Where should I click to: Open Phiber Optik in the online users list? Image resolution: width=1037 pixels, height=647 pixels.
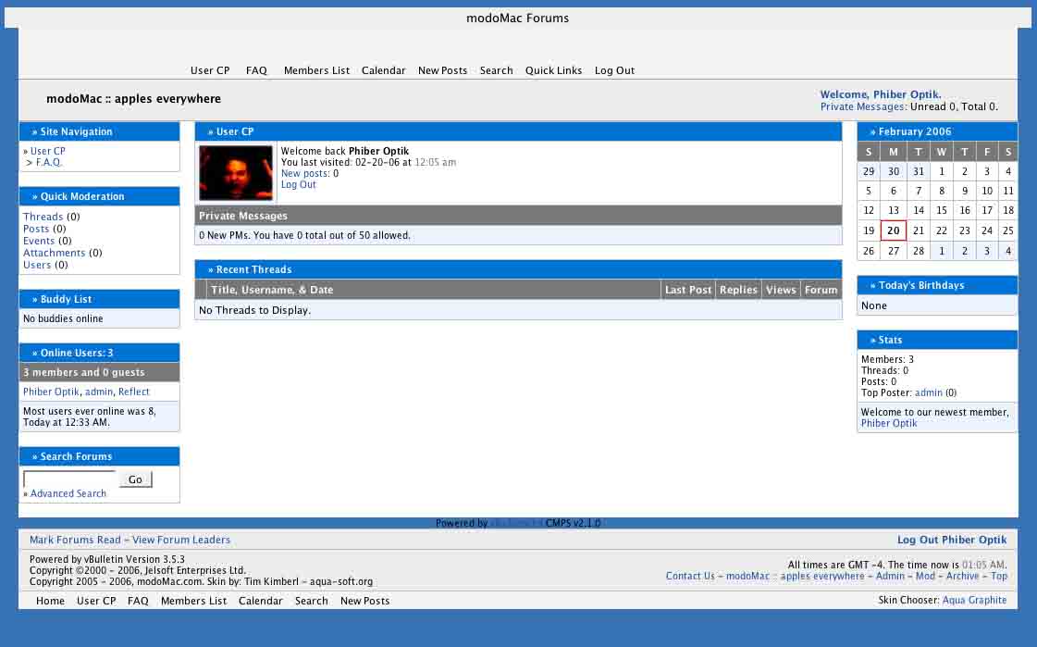51,392
